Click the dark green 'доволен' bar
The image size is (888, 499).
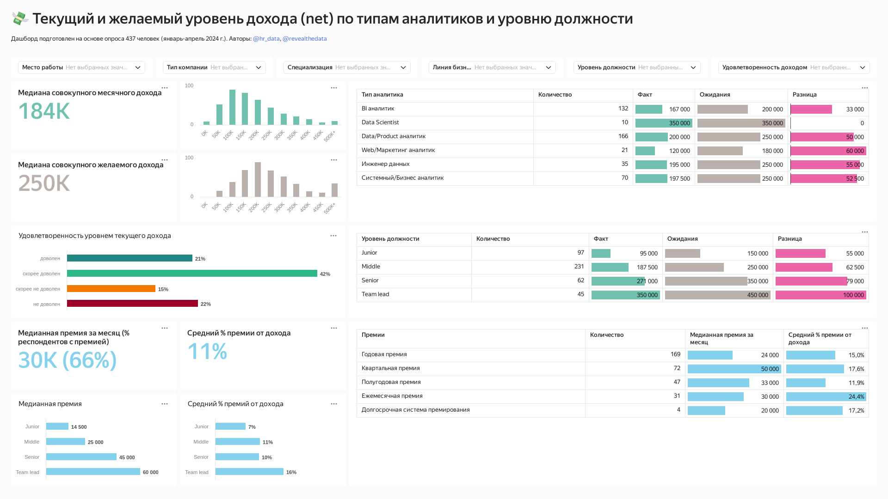129,258
